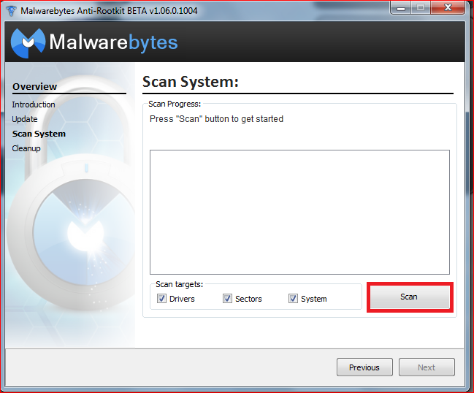The width and height of the screenshot is (474, 393).
Task: Select Scan System in the overview list
Action: coord(39,134)
